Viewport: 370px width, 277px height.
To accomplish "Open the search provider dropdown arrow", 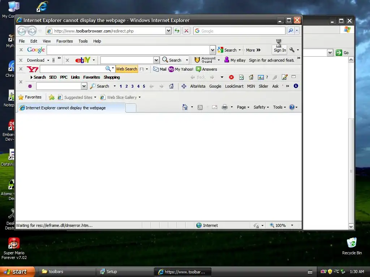I will pos(297,31).
